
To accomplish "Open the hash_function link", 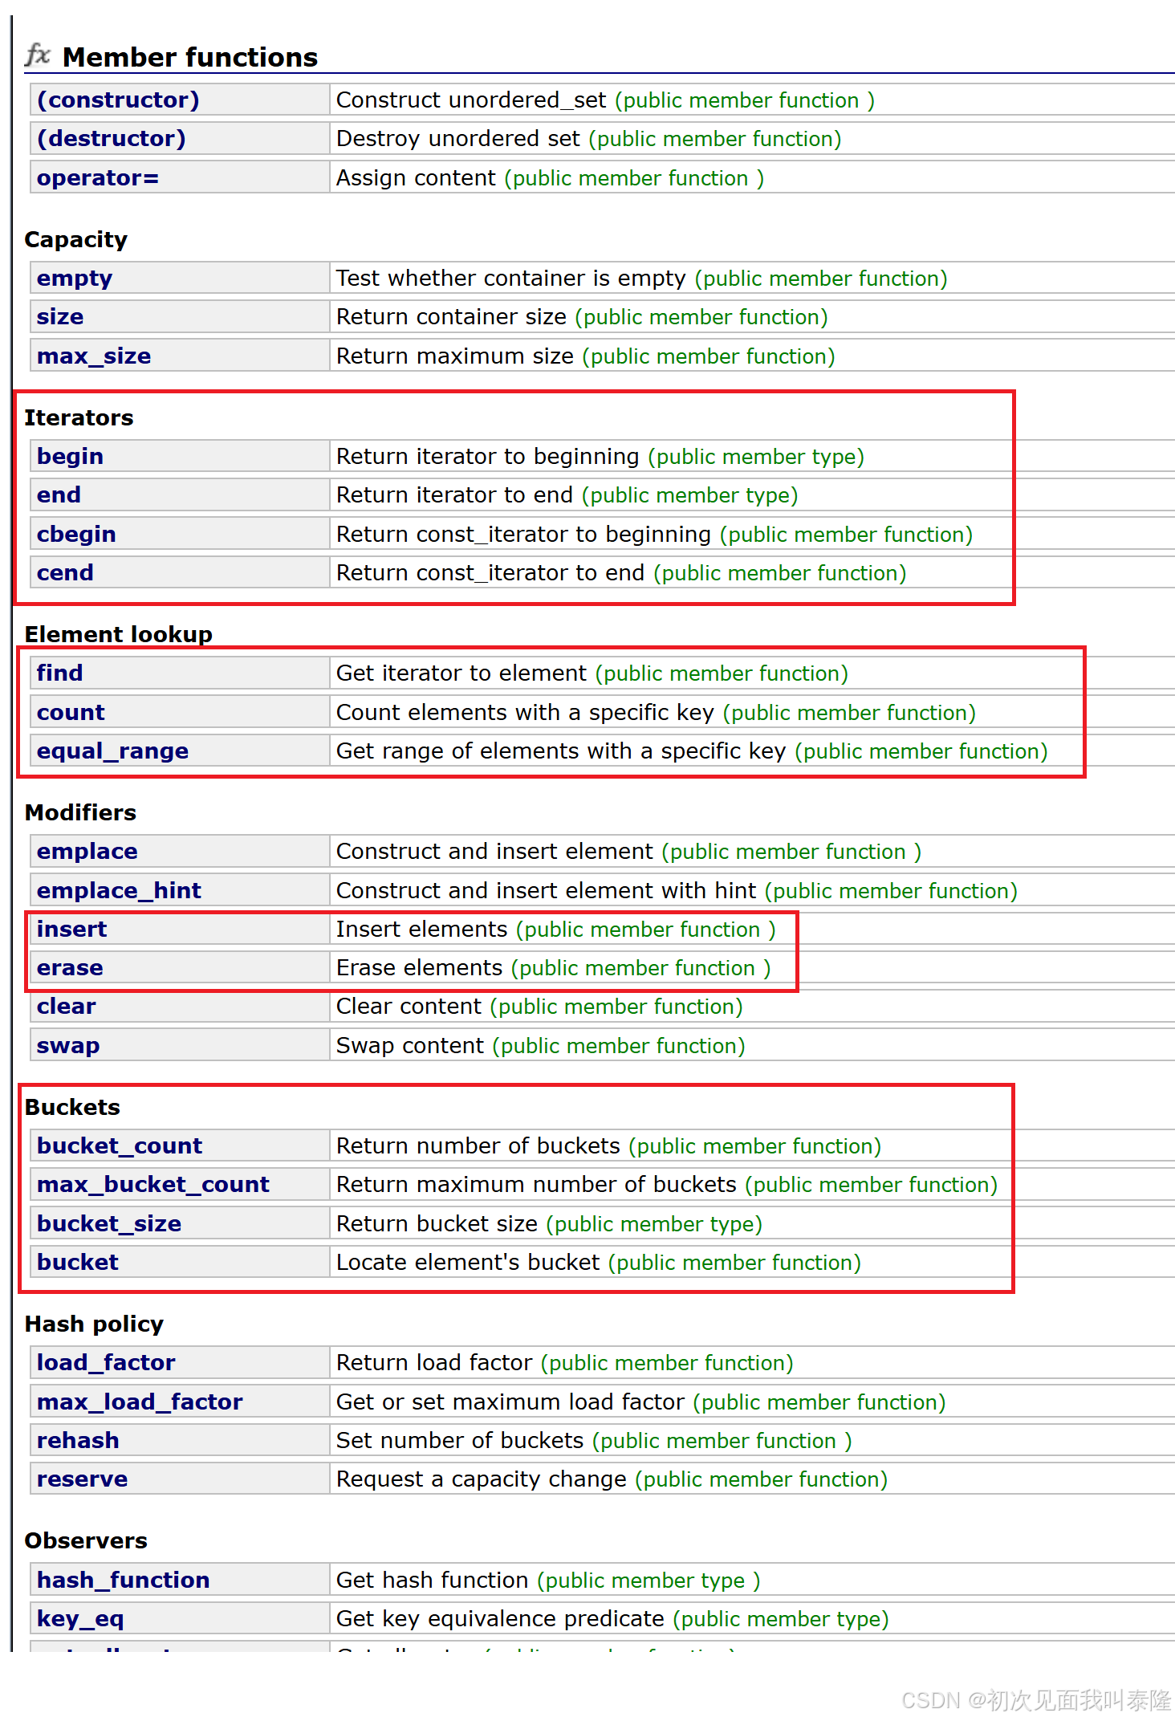I will point(124,1580).
